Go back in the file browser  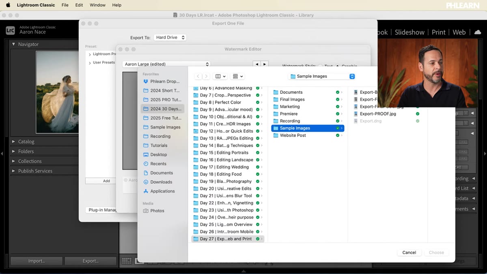click(x=198, y=76)
